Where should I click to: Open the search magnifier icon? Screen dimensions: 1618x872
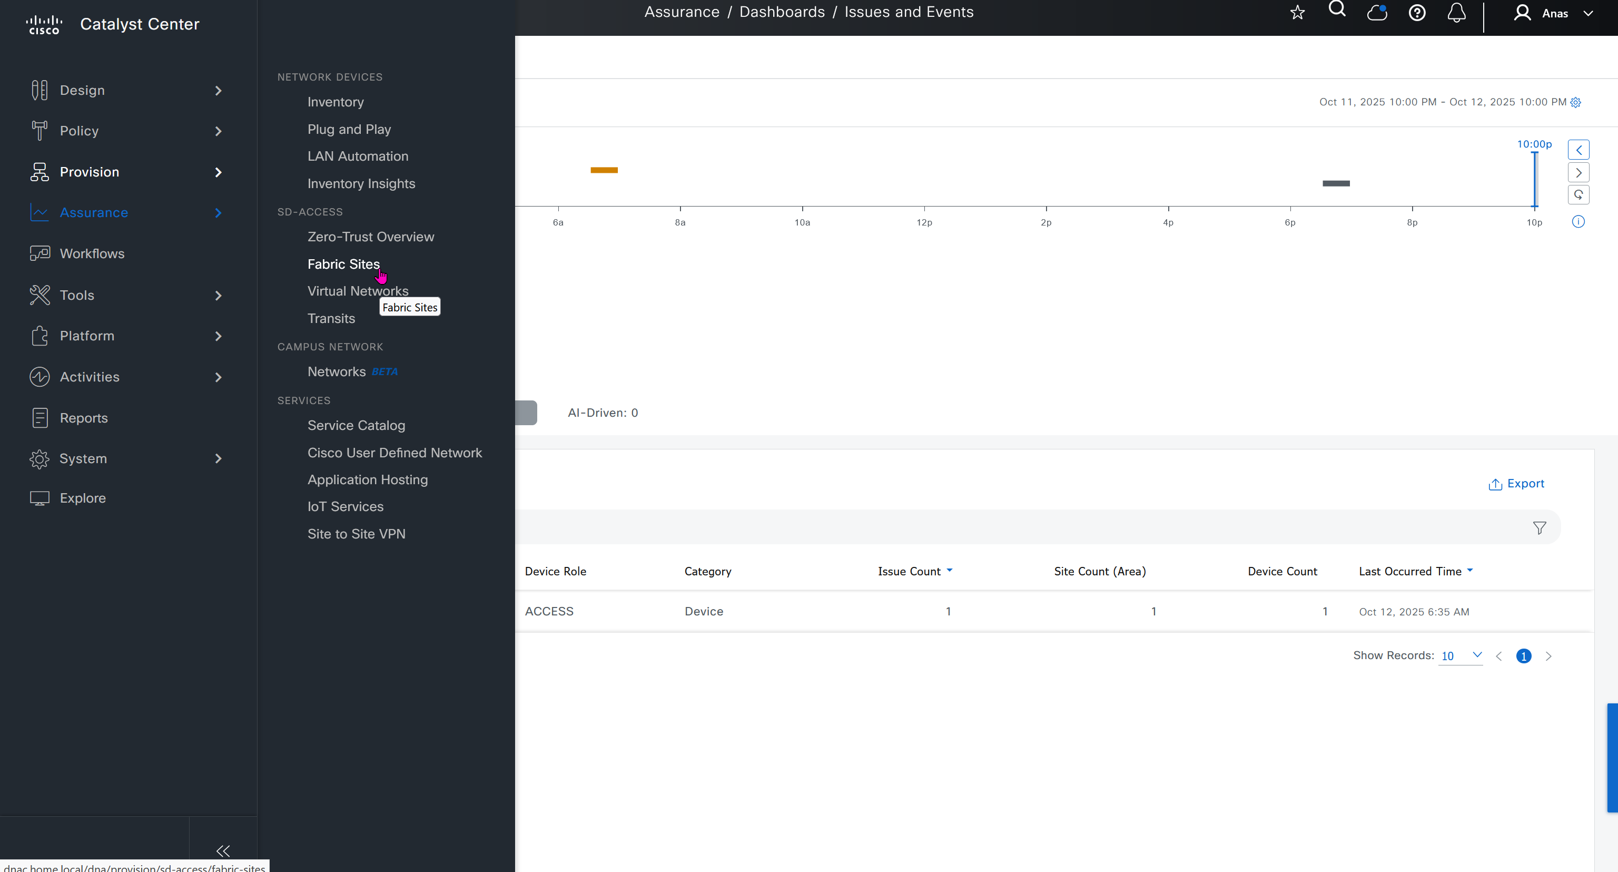coord(1337,10)
